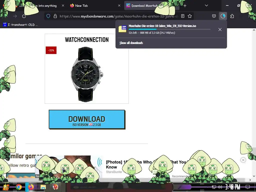View site security padlock info
This screenshot has width=256, height=192.
coord(55,16)
